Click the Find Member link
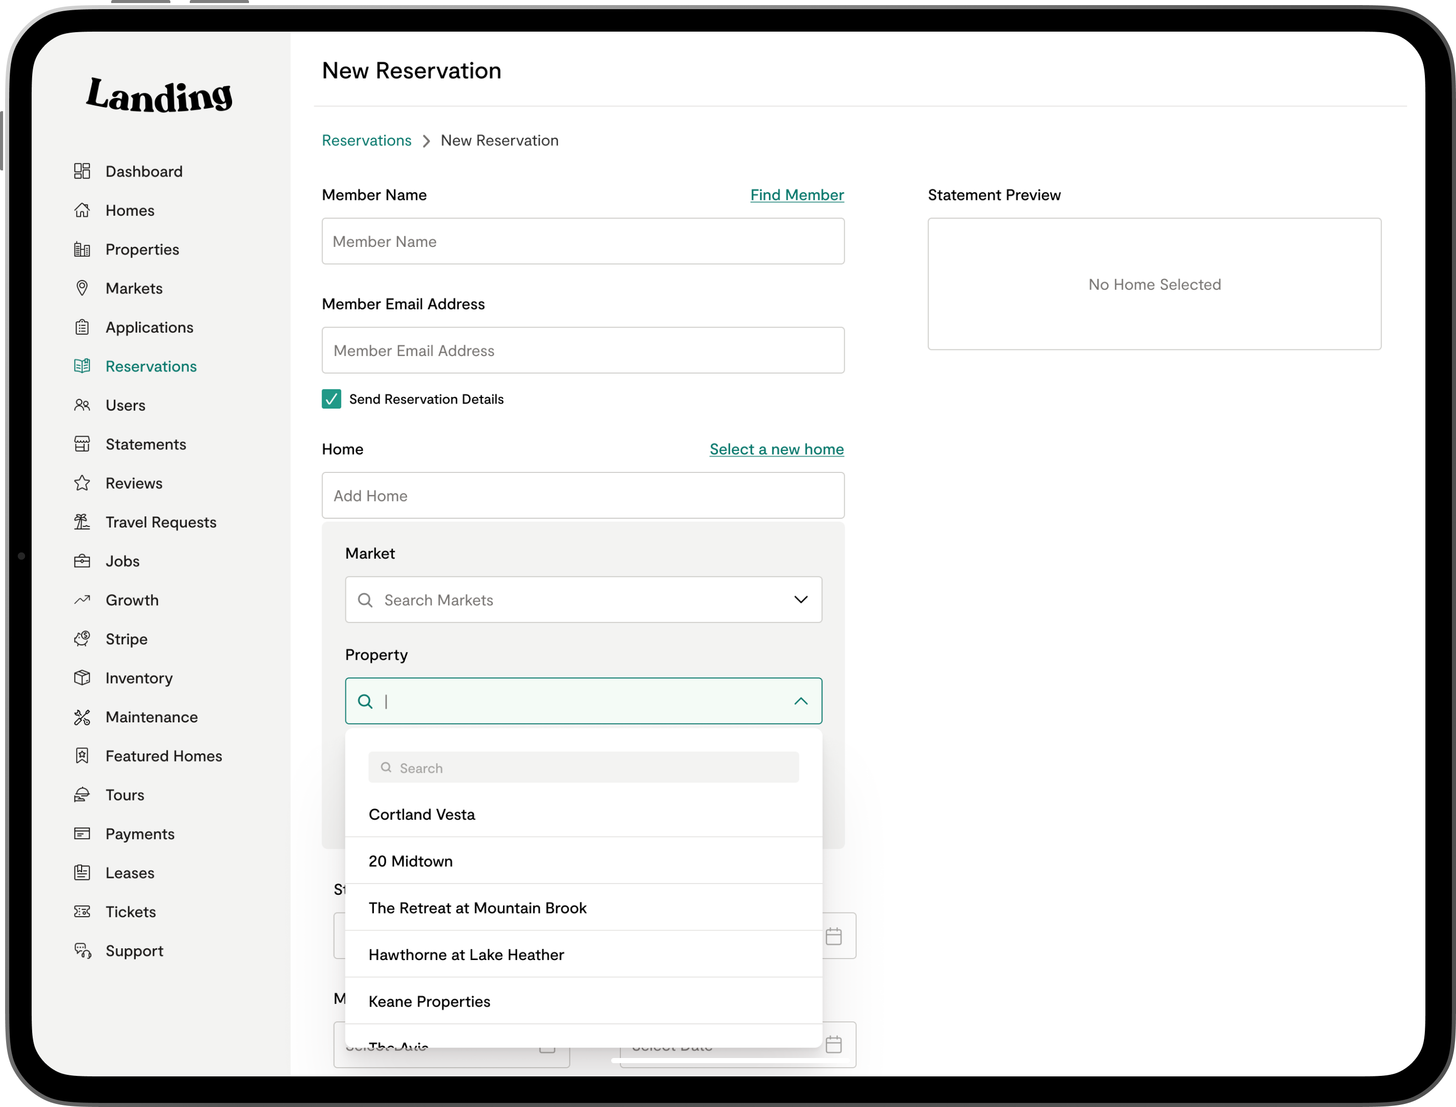1456x1107 pixels. pos(796,195)
